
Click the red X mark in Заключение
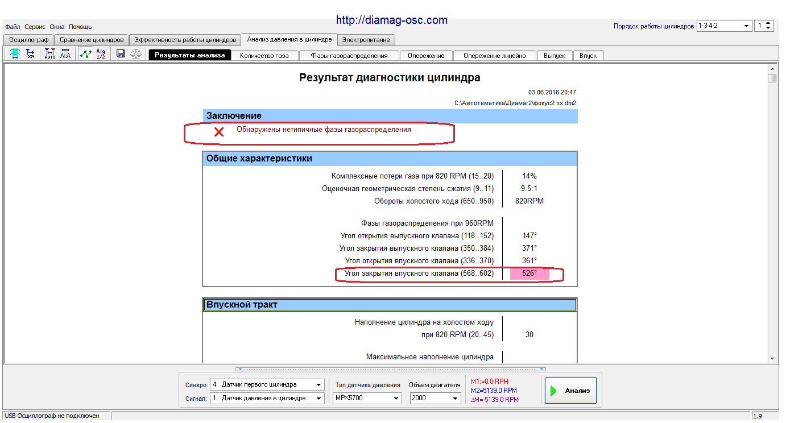218,132
